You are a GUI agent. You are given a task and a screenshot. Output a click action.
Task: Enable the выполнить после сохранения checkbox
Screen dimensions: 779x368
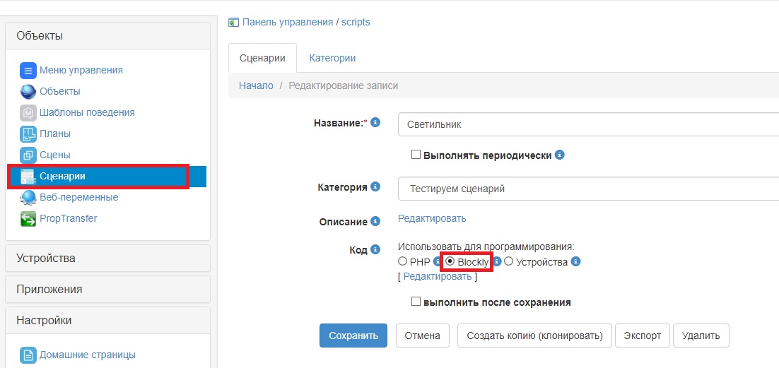(x=416, y=302)
